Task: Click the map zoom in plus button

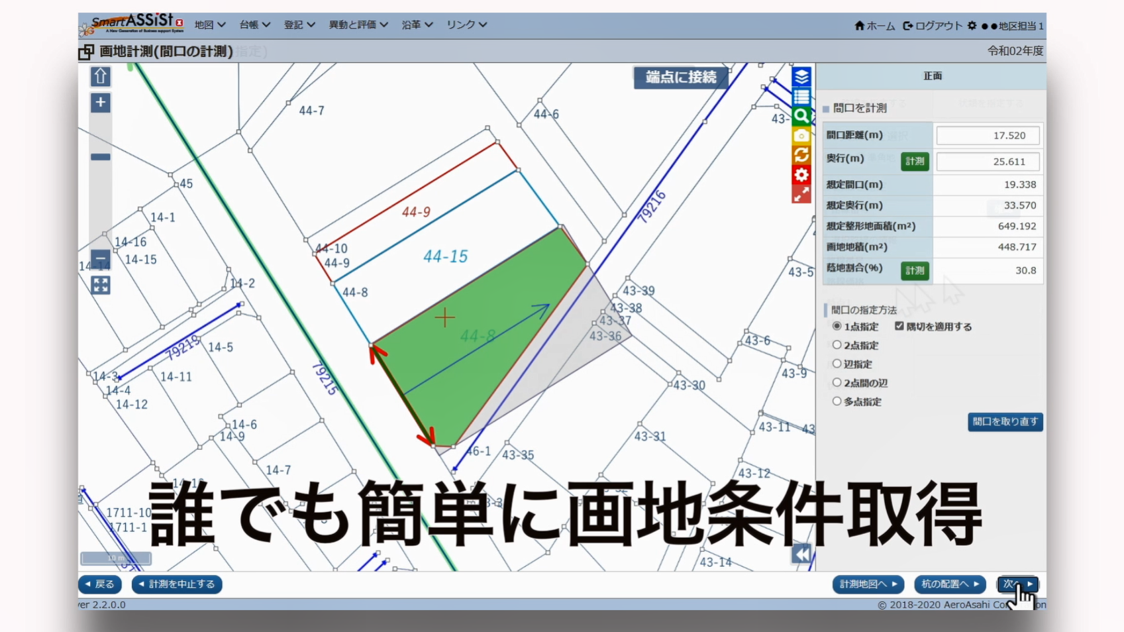Action: point(101,103)
